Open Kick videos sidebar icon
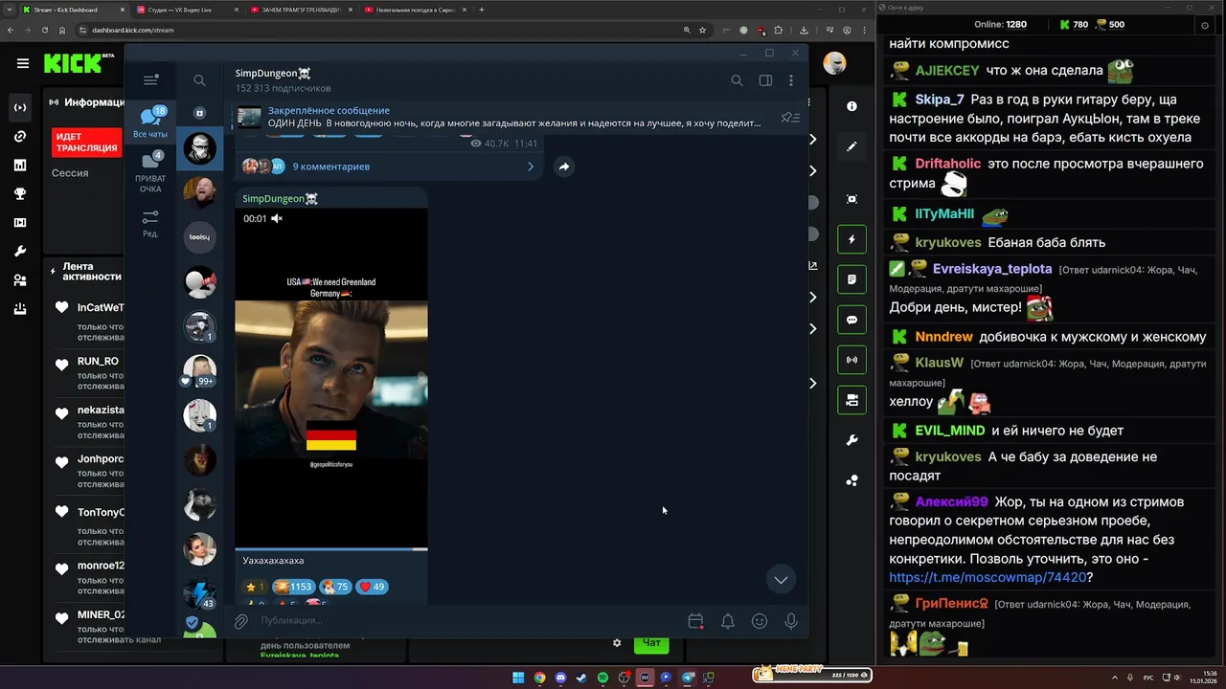Screen dimensions: 1226x689 (19, 222)
